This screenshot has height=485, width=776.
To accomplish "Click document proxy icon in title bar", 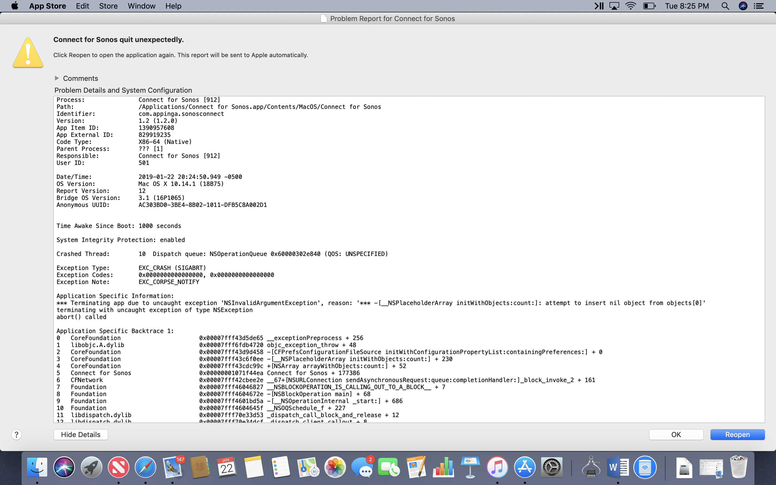I will (324, 19).
